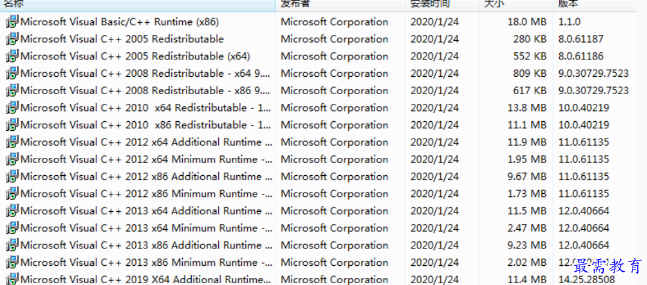The image size is (647, 285).
Task: Select Visual C++ 2012 x64 Additional Runtime name
Action: pyautogui.click(x=147, y=142)
